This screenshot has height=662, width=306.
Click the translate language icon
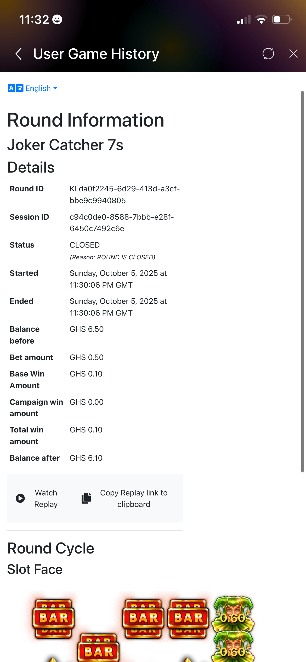point(15,88)
